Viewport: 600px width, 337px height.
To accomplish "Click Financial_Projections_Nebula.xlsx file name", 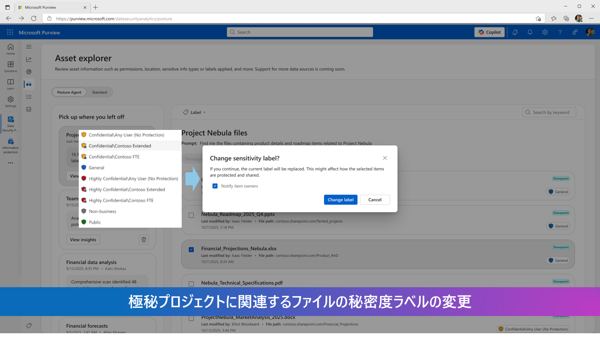I will tap(239, 249).
